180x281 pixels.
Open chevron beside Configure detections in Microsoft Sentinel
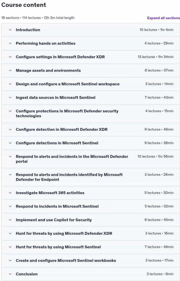(10, 143)
